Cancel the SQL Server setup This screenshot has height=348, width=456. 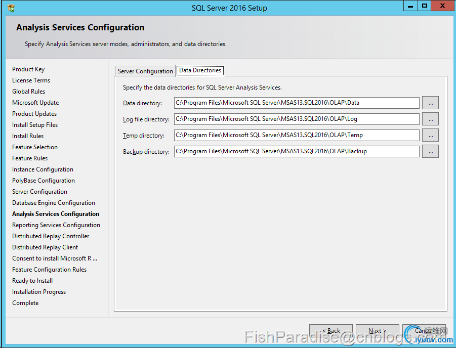point(424,331)
